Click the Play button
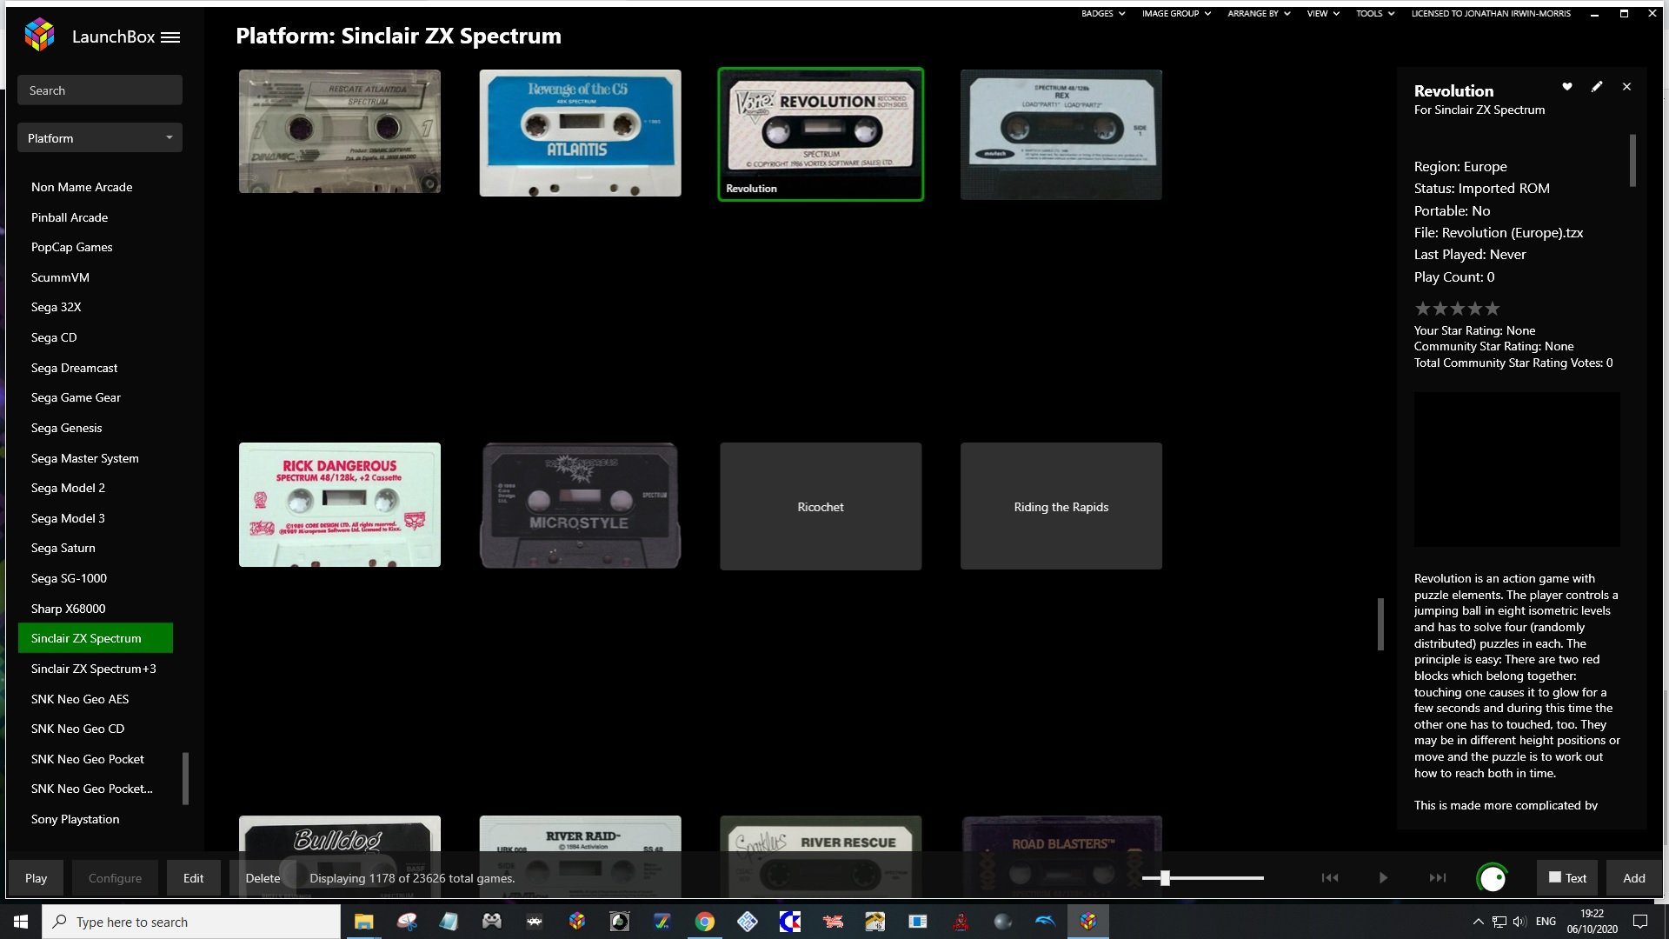1669x939 pixels. pos(36,878)
